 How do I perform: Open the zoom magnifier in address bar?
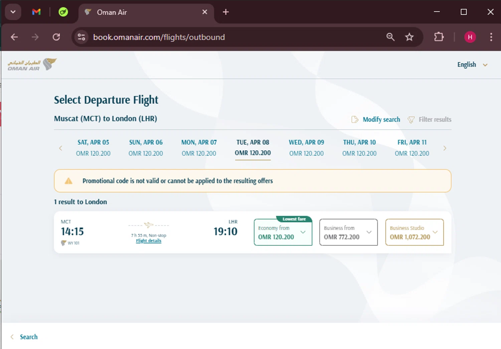coord(390,37)
